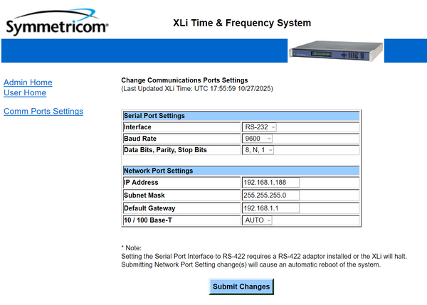
Task: Click the Baud Rate row label
Action: coord(140,139)
